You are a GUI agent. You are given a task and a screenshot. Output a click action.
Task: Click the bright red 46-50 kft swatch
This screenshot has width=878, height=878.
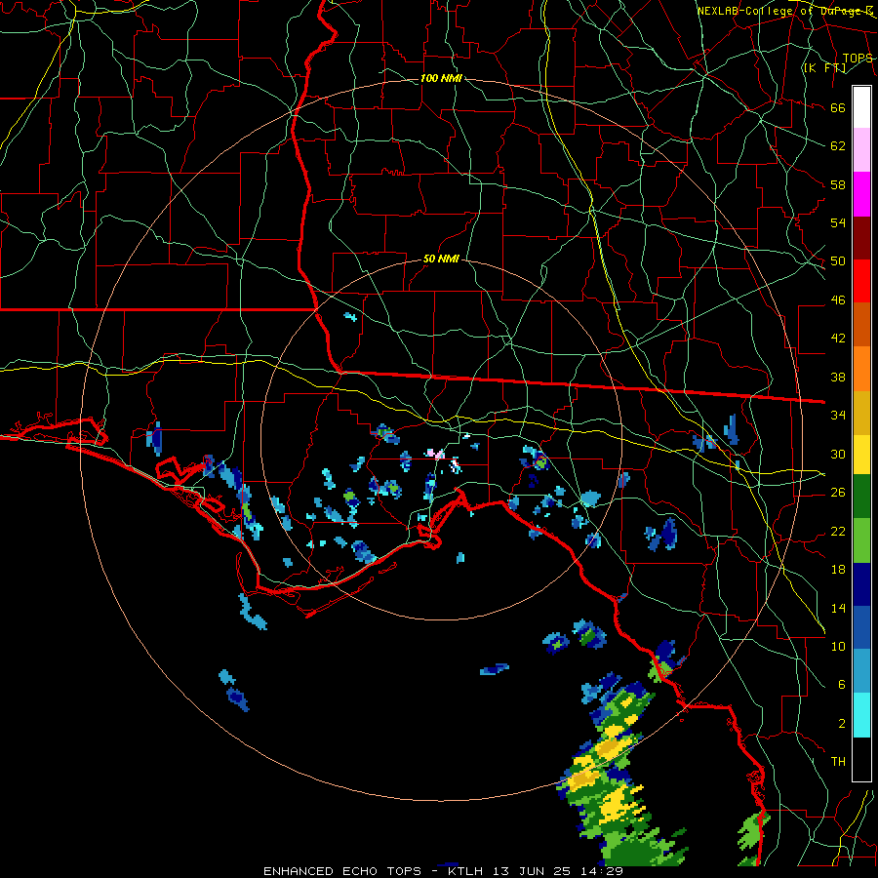click(x=861, y=281)
